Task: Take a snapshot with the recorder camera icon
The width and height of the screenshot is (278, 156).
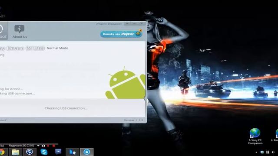Action: [43, 146]
